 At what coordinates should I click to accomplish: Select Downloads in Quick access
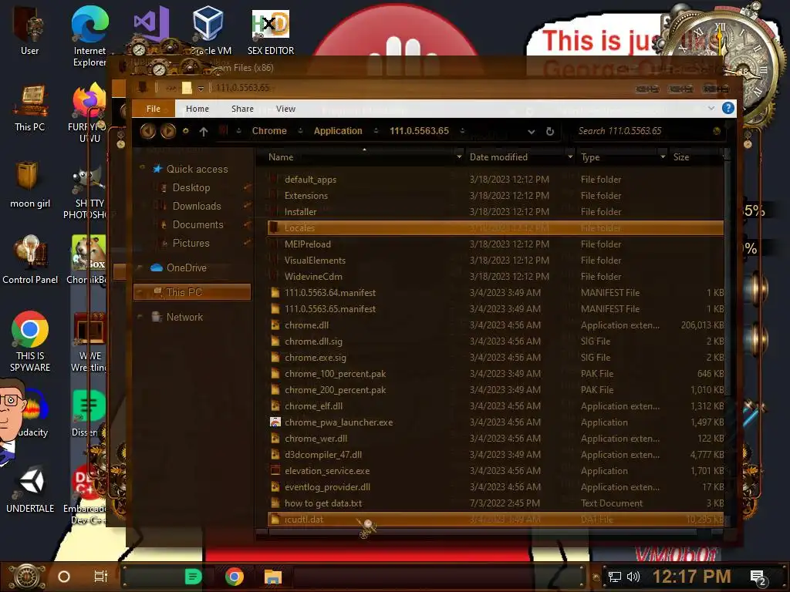pos(197,207)
